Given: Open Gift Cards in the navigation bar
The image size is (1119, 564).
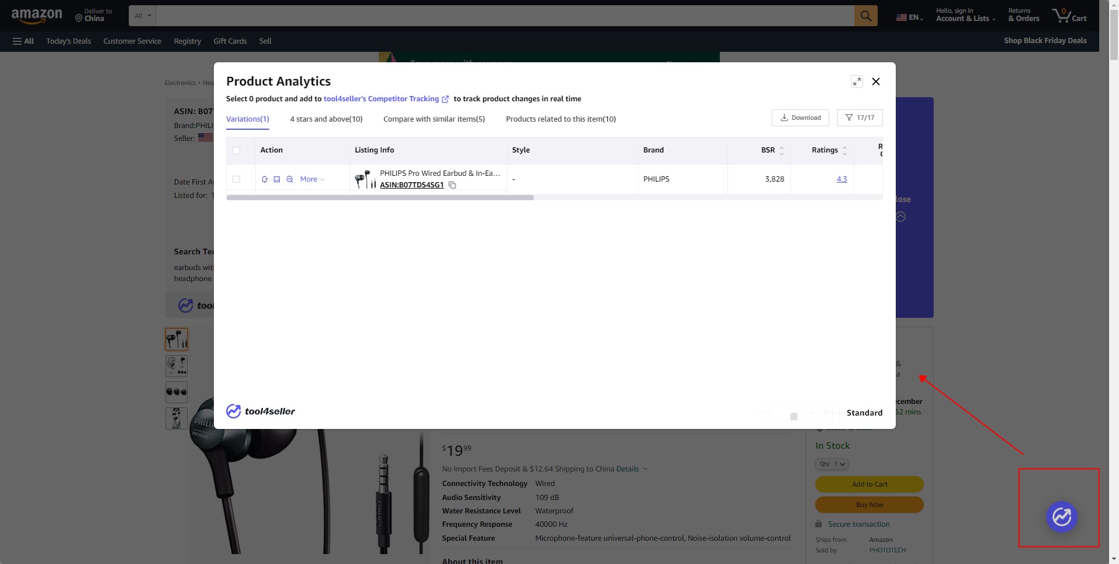Looking at the screenshot, I should coord(230,41).
